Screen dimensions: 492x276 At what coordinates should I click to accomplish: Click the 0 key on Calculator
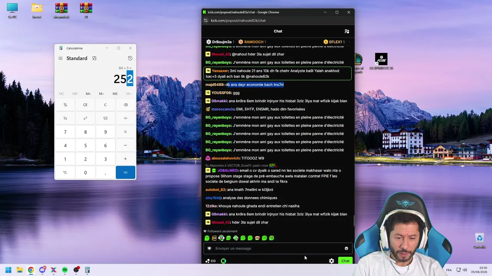pyautogui.click(x=85, y=172)
